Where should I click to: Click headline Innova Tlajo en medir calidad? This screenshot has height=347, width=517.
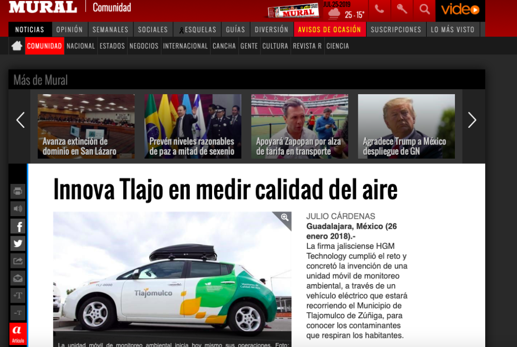tap(226, 189)
